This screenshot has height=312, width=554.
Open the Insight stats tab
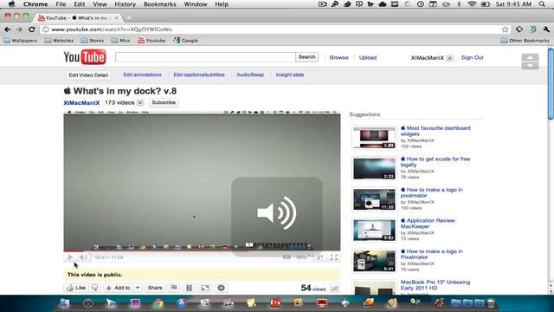290,75
